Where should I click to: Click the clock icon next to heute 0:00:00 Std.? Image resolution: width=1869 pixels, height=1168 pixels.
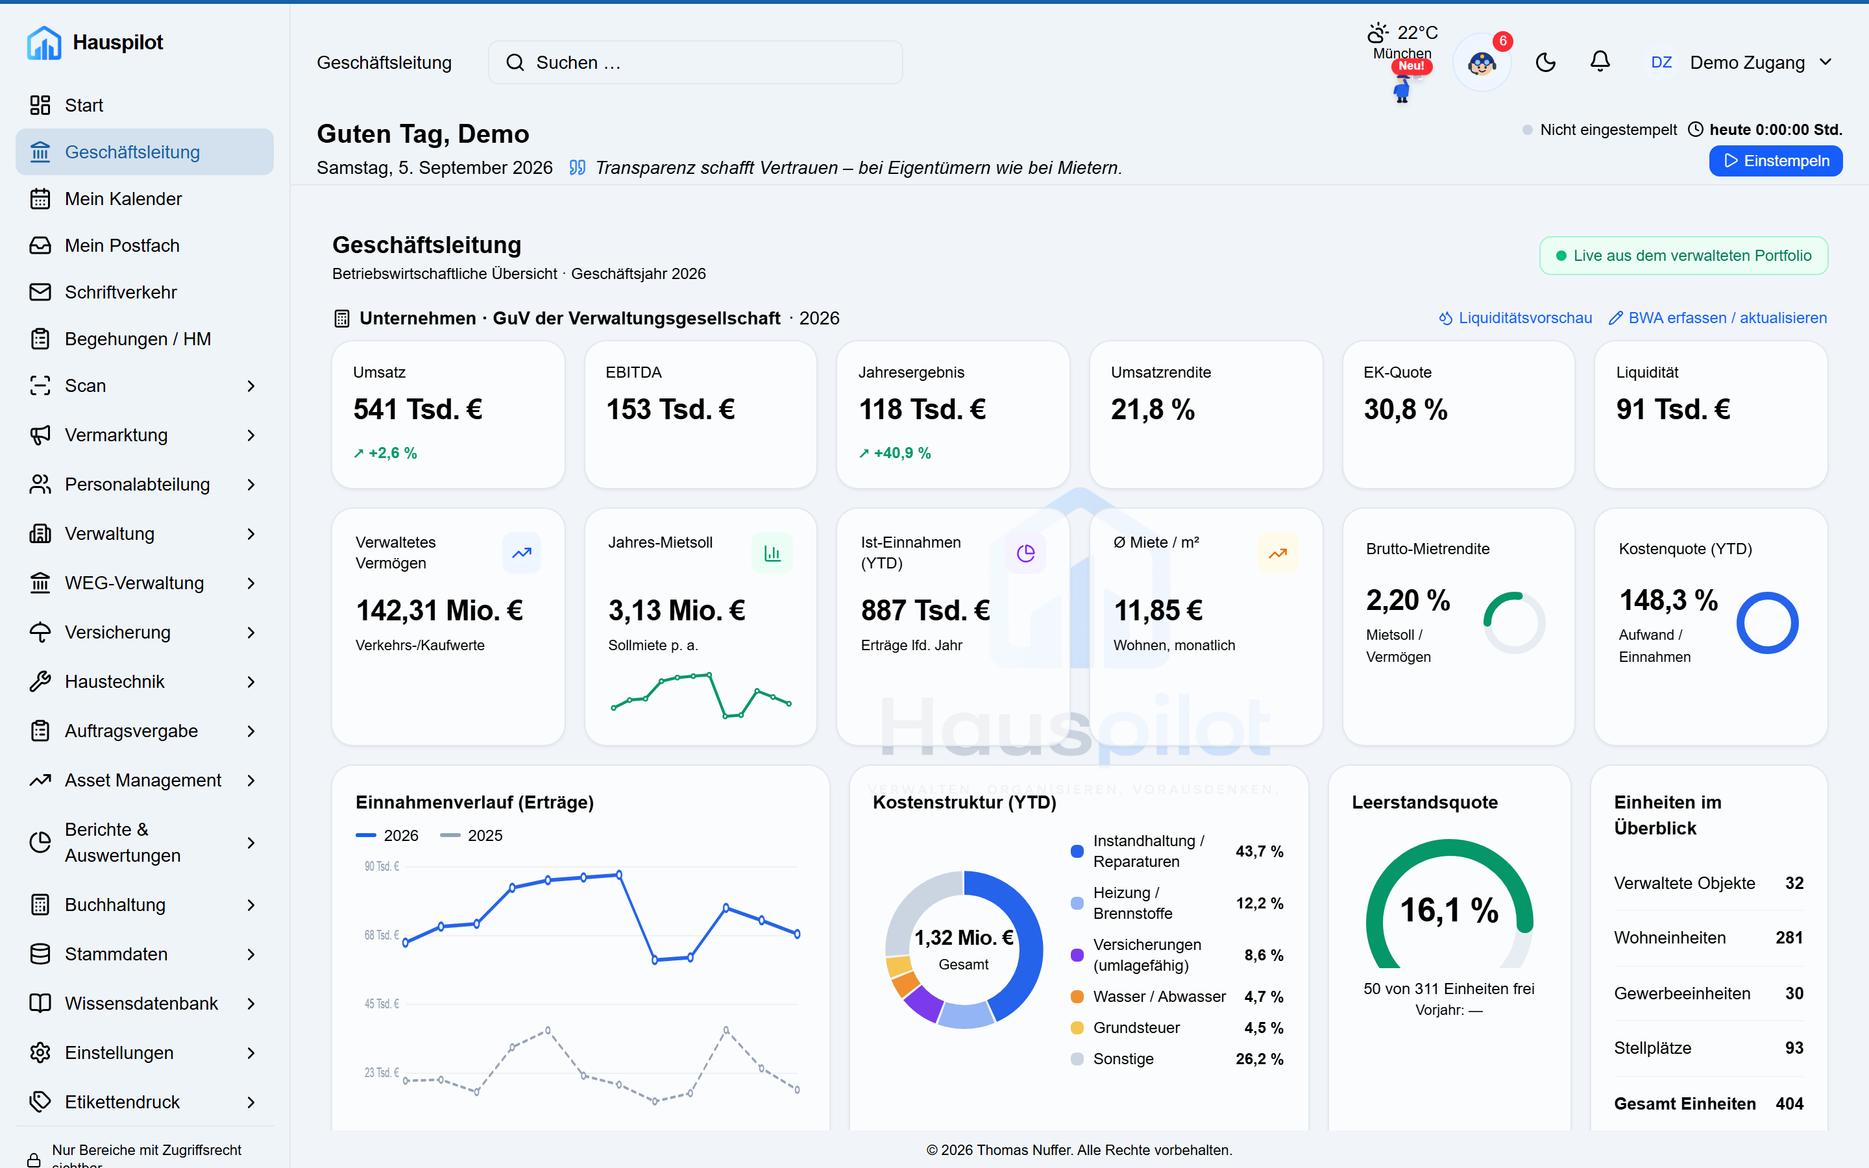pyautogui.click(x=1695, y=130)
